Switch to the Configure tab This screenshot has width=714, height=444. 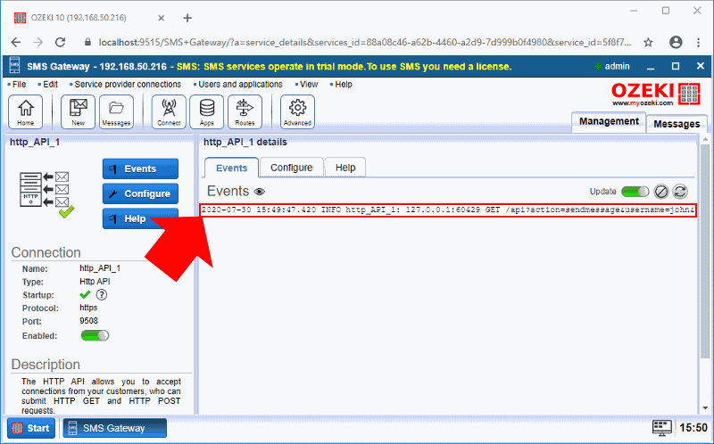click(x=291, y=168)
